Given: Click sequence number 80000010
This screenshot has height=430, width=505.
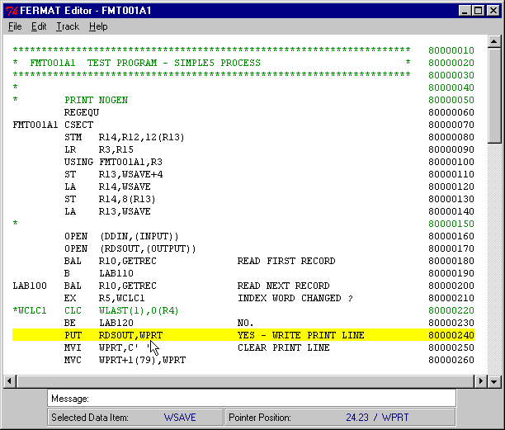Looking at the screenshot, I should [x=451, y=50].
